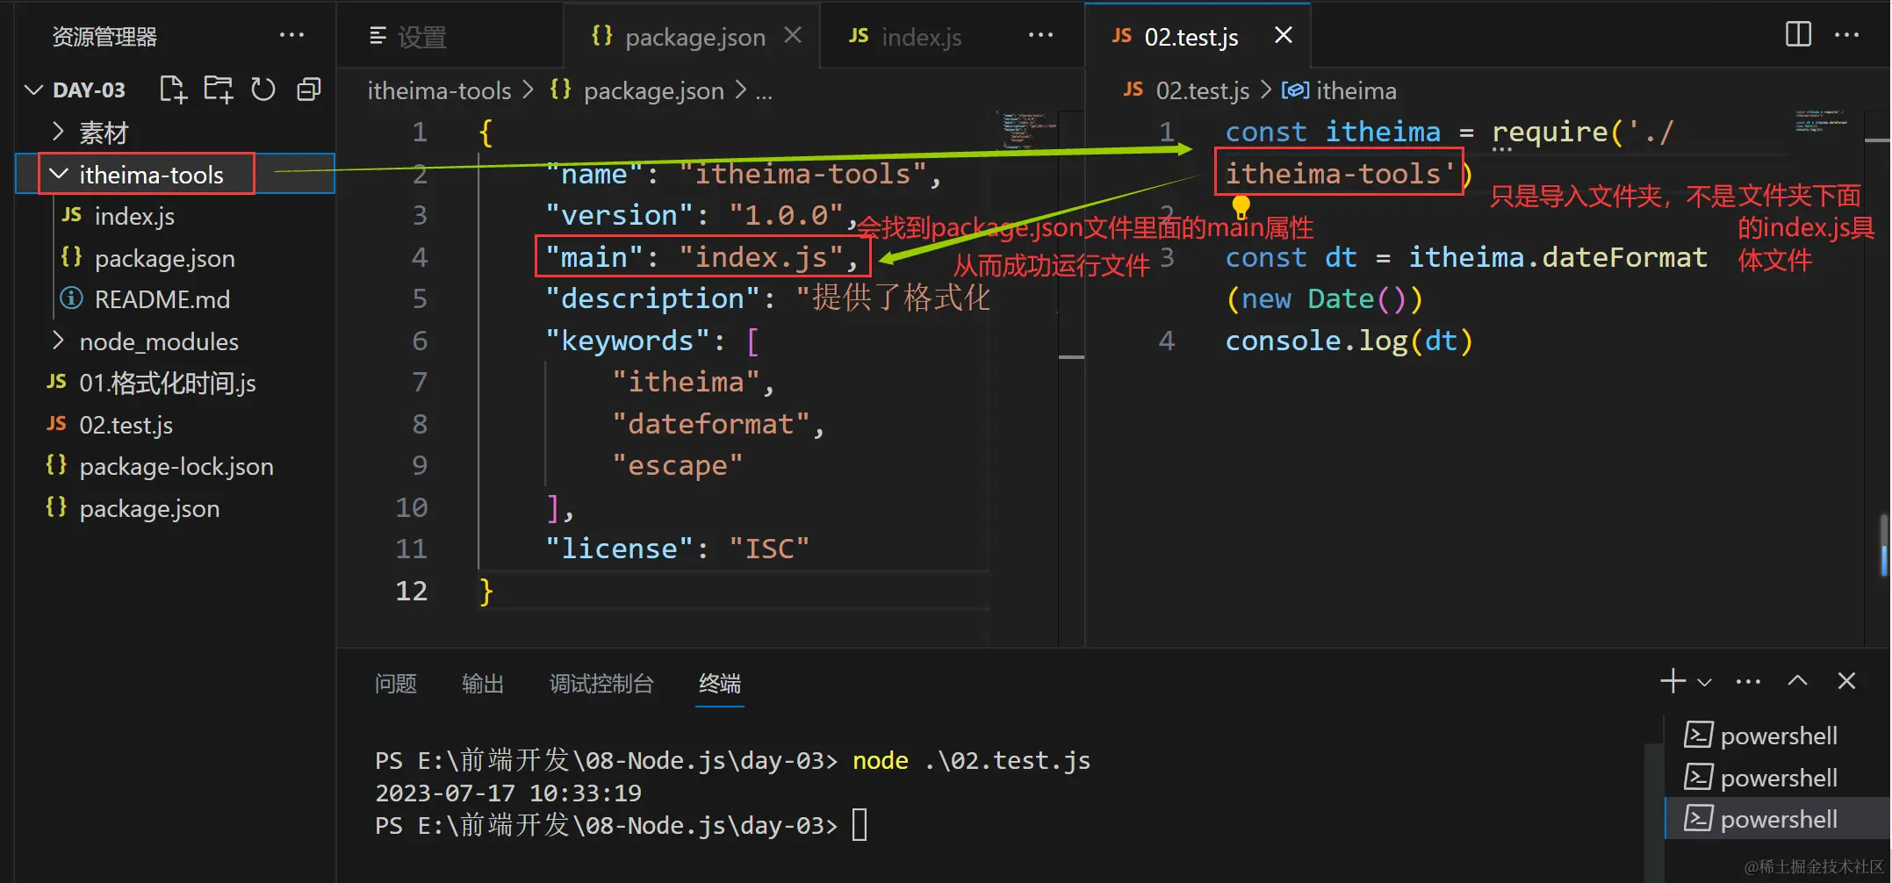This screenshot has width=1892, height=883.
Task: Open package-lock.json in the explorer
Action: 176,466
